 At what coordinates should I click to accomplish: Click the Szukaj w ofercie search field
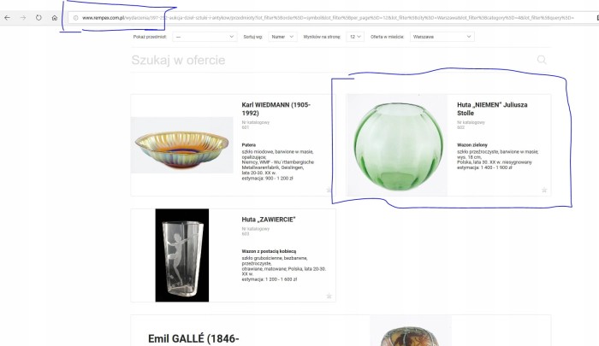[332, 60]
